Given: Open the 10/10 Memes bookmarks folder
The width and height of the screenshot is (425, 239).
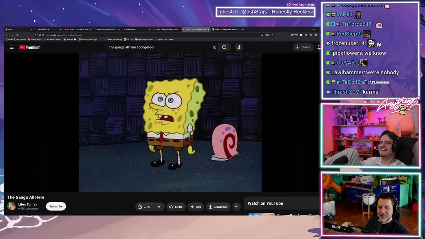Looking at the screenshot, I should pyautogui.click(x=21, y=40).
